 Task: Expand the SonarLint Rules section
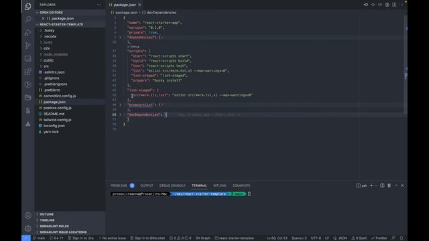[x=70, y=226]
